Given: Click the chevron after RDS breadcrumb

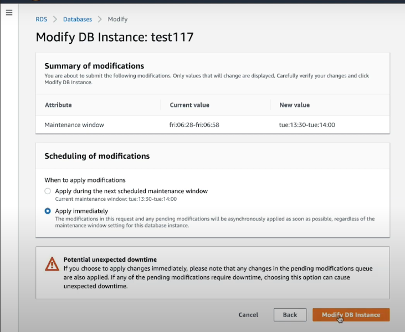Looking at the screenshot, I should click(55, 19).
